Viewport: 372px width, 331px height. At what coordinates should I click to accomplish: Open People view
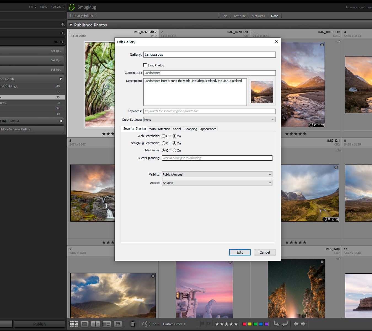(x=118, y=324)
